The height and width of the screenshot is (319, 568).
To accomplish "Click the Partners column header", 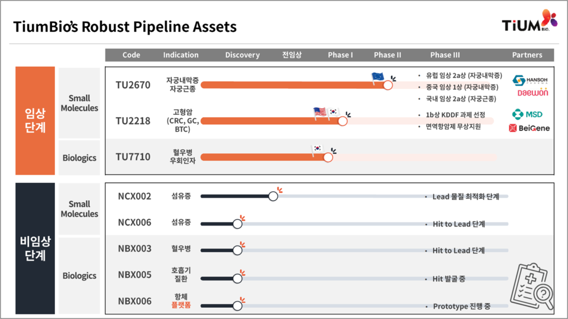I will point(527,55).
